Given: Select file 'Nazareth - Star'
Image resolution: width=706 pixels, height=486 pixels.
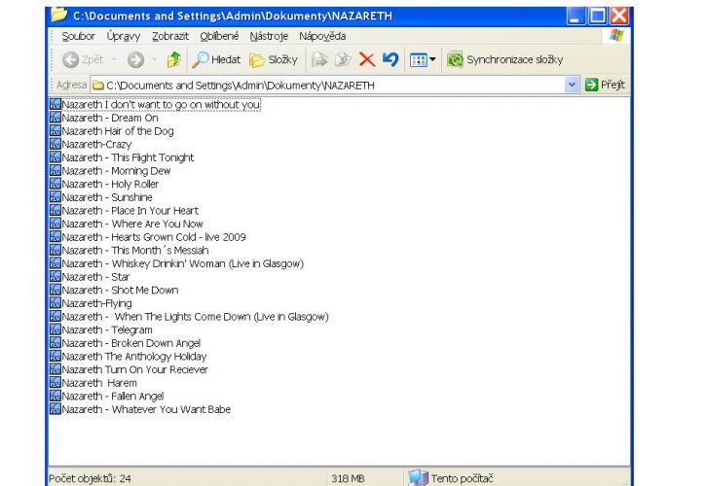Looking at the screenshot, I should coord(90,277).
